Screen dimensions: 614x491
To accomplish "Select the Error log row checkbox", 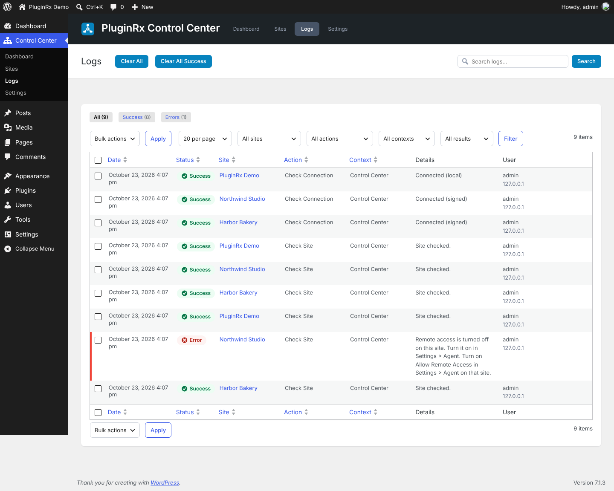I will click(98, 340).
